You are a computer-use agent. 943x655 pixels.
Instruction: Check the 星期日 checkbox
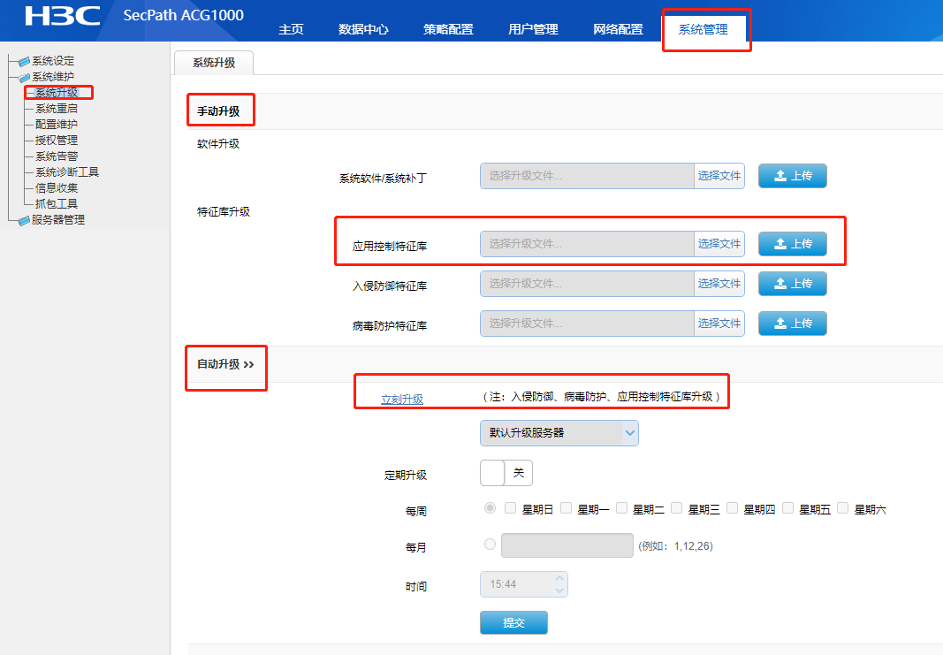(x=511, y=507)
